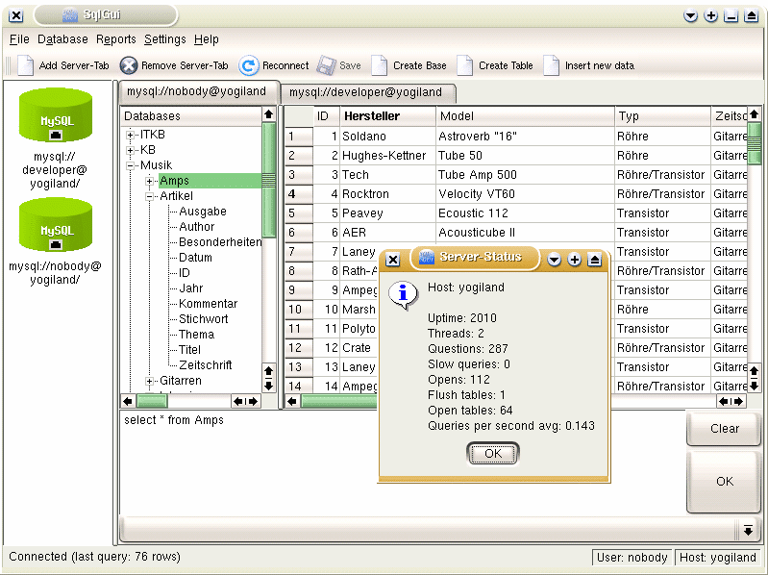
Task: Click the User: nobody status bar field
Action: [x=632, y=558]
